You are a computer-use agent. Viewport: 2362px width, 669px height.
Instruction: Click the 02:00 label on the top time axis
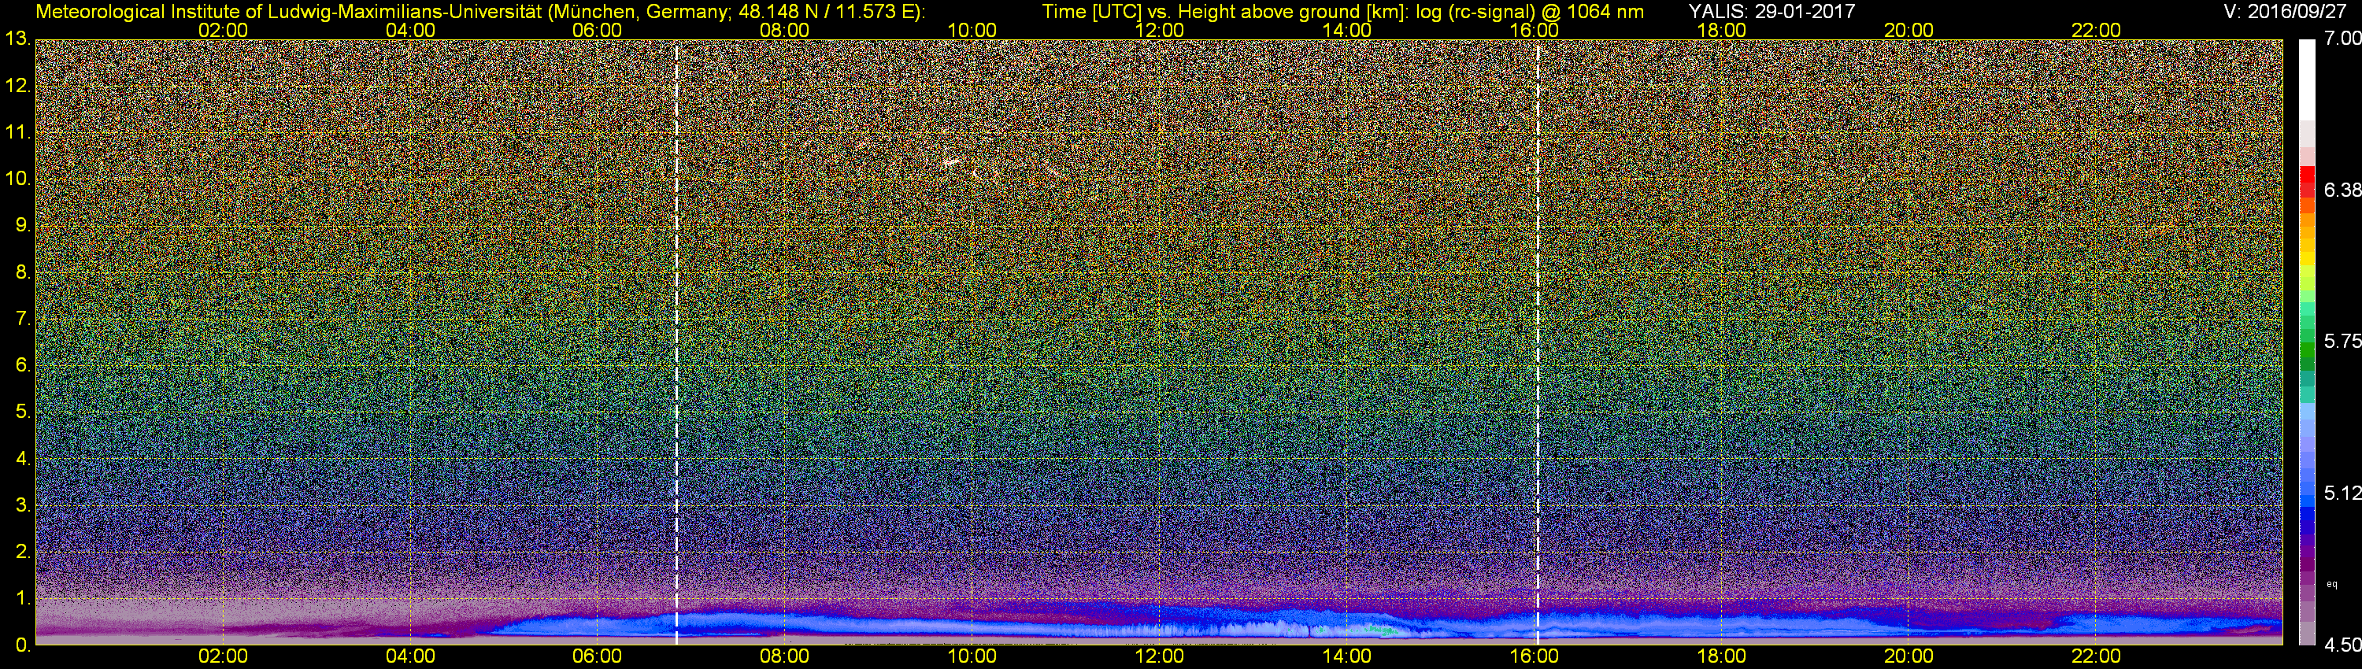tap(223, 30)
